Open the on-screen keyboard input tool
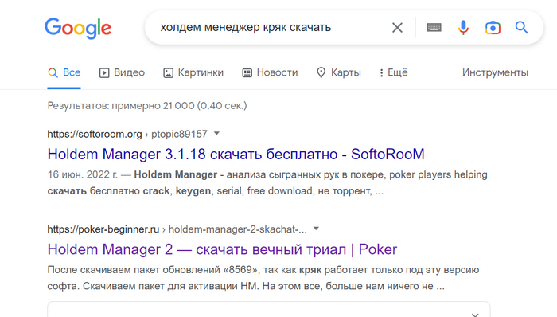This screenshot has width=557, height=317. coord(434,27)
